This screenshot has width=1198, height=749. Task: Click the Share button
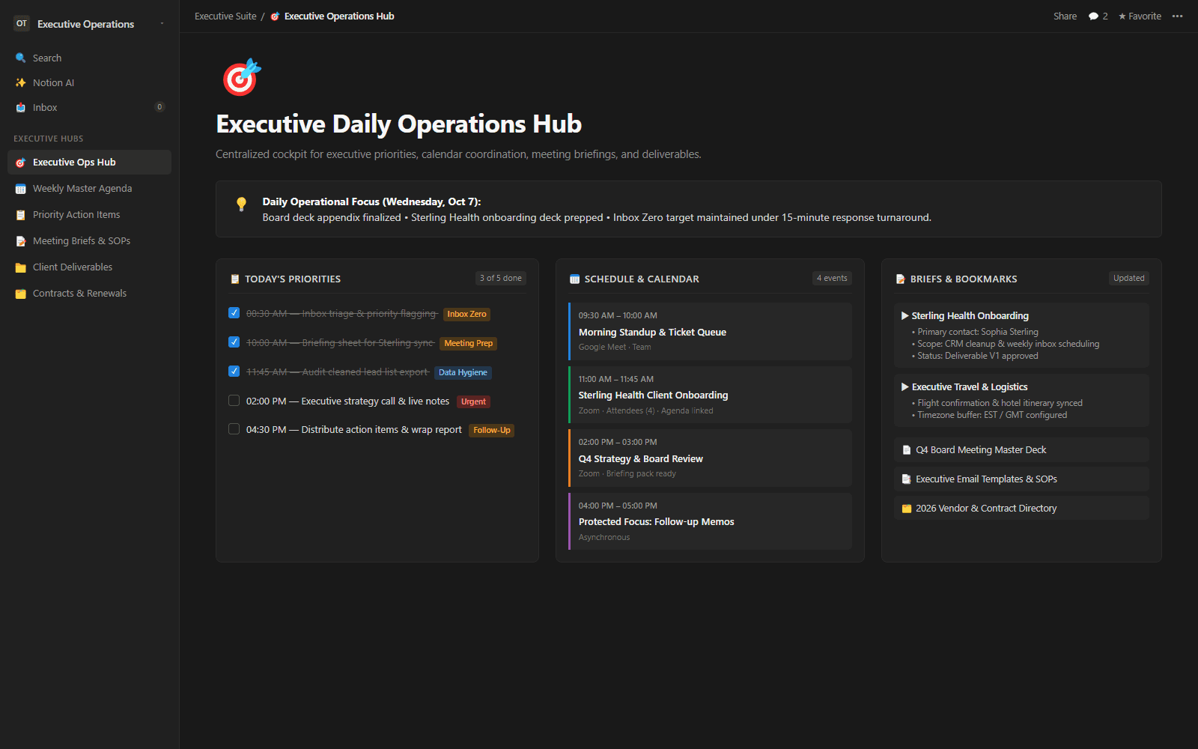pos(1065,16)
